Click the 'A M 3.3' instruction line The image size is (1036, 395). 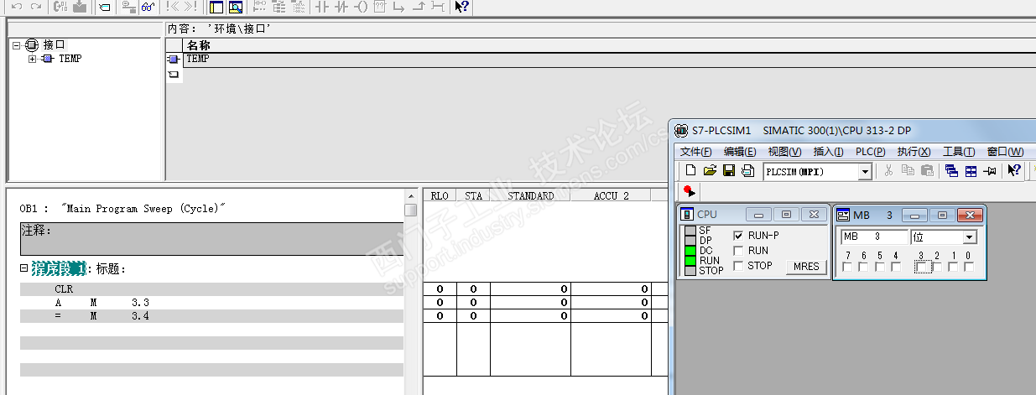(x=211, y=302)
